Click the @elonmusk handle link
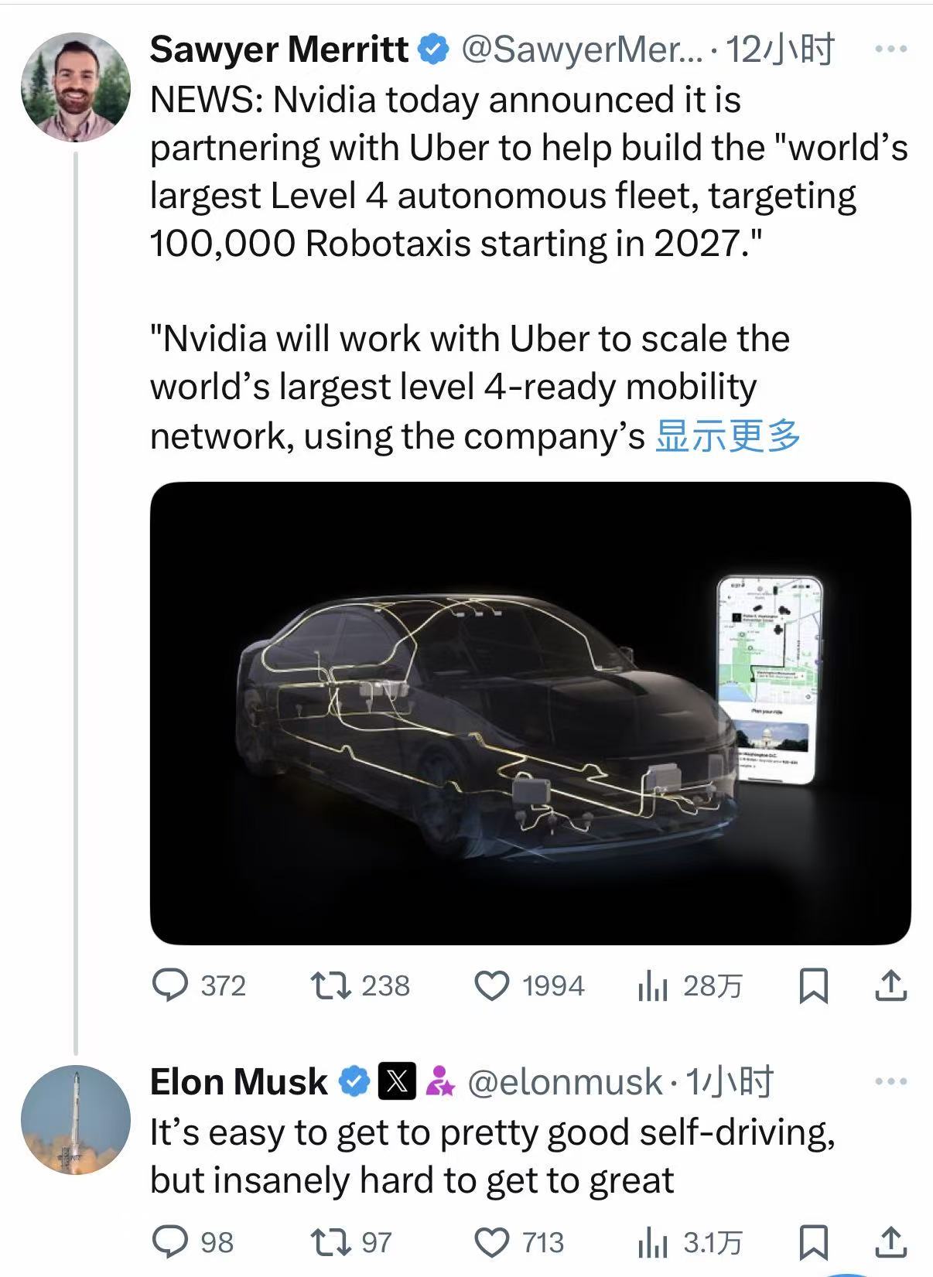The width and height of the screenshot is (933, 1277). click(566, 1081)
